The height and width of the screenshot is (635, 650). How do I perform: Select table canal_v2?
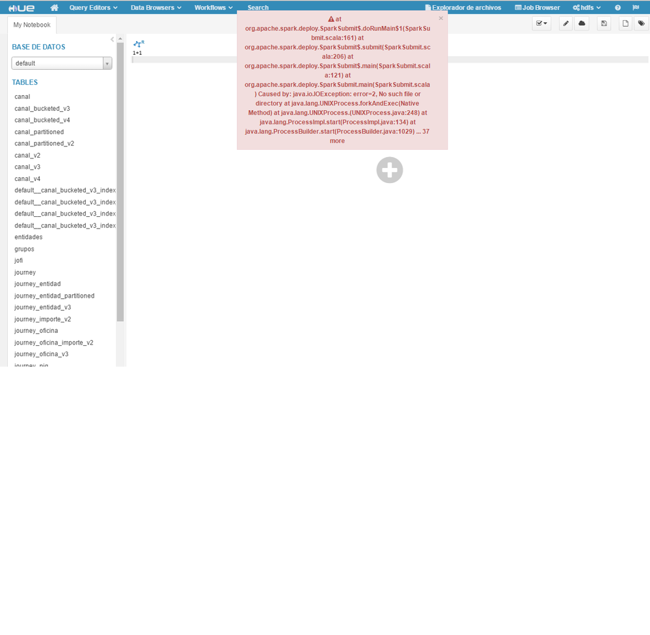click(27, 155)
